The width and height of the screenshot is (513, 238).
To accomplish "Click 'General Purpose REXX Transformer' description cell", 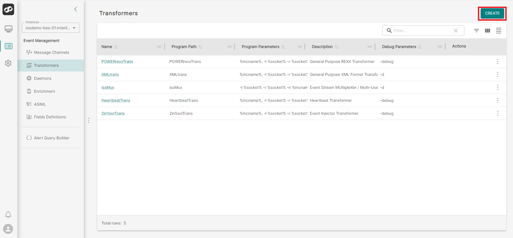I will tap(342, 61).
